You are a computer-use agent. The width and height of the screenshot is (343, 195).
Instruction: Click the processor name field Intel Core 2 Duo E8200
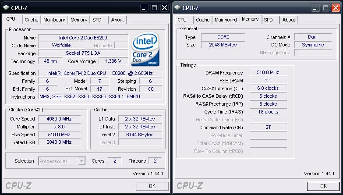click(83, 38)
